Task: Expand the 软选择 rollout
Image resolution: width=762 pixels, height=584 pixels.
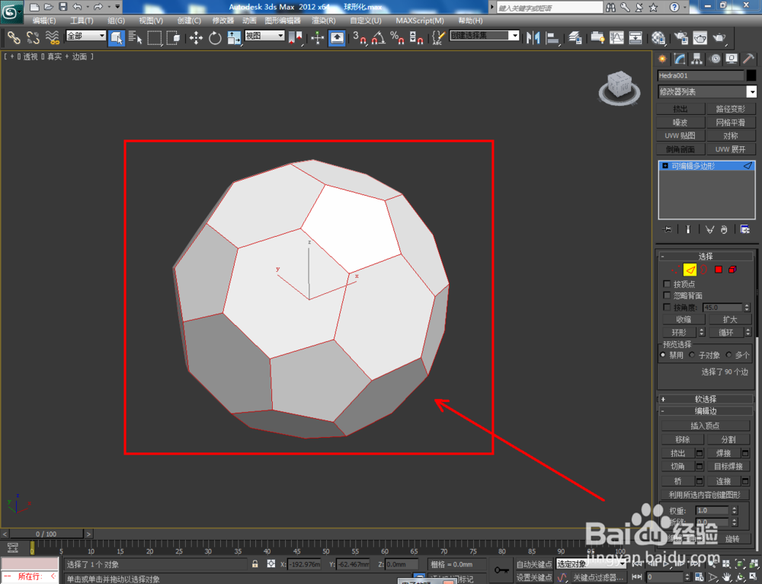Action: 705,399
